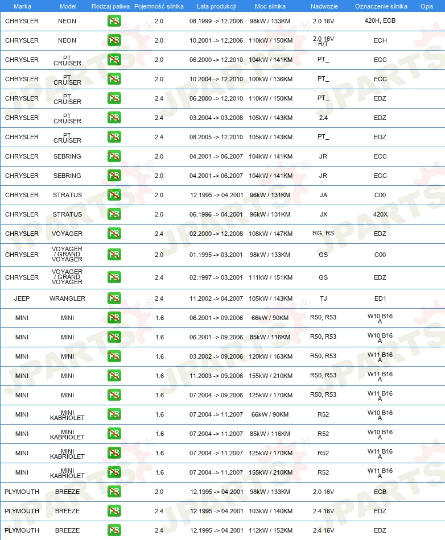Click the Lata produkcji column header
This screenshot has height=540, width=445.
click(216, 6)
